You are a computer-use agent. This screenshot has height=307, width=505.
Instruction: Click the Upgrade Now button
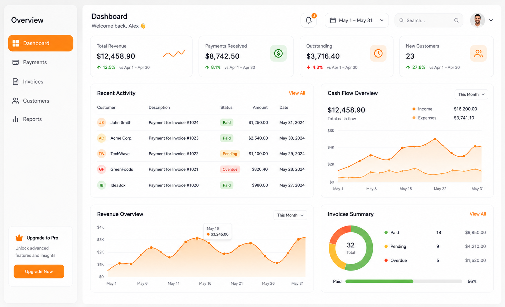pos(39,272)
